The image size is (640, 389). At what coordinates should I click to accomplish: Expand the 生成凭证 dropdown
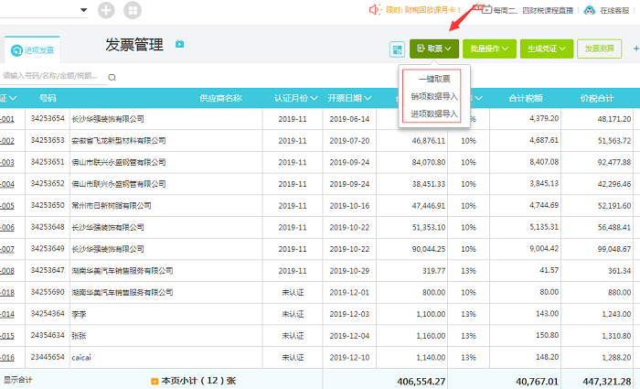(547, 49)
